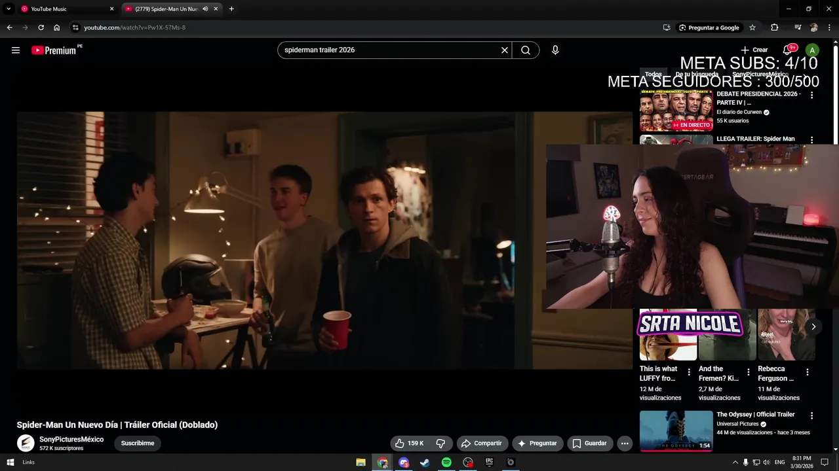Play the Spider-Man trailer video area
The image size is (839, 471).
pyautogui.click(x=324, y=240)
